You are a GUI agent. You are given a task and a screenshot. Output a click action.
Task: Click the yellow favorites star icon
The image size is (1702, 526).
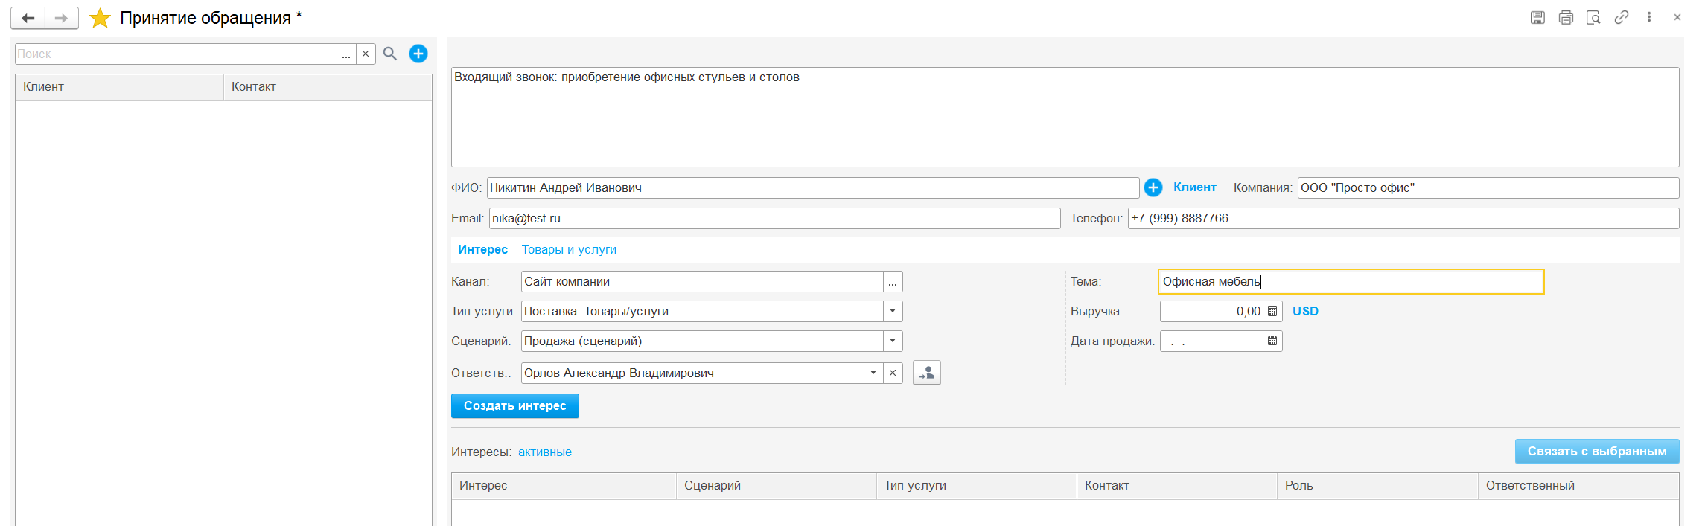[x=100, y=18]
